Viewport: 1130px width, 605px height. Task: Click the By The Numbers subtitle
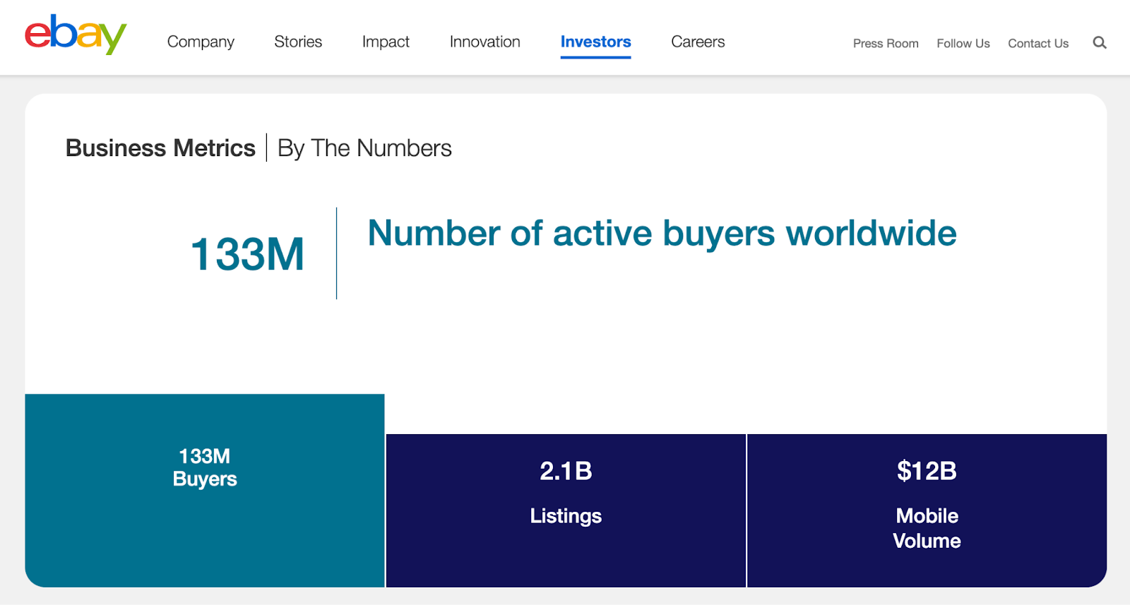click(x=364, y=148)
